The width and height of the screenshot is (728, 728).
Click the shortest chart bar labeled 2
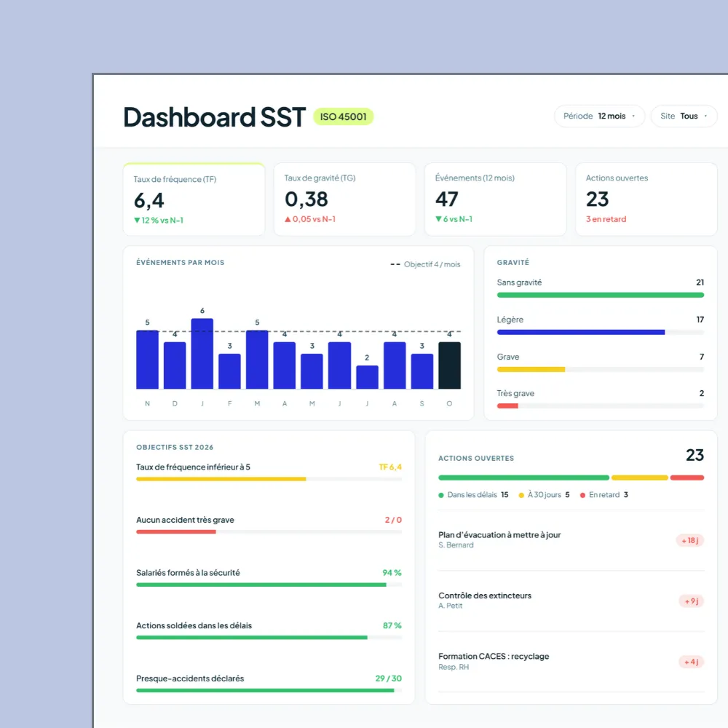tap(367, 377)
